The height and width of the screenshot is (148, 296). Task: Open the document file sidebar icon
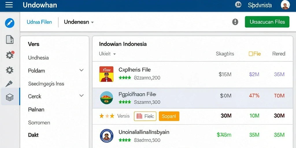point(10,39)
